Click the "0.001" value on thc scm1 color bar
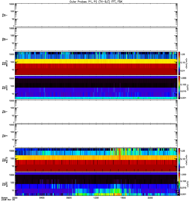Viewport: 192px width, 205px height. point(183,194)
